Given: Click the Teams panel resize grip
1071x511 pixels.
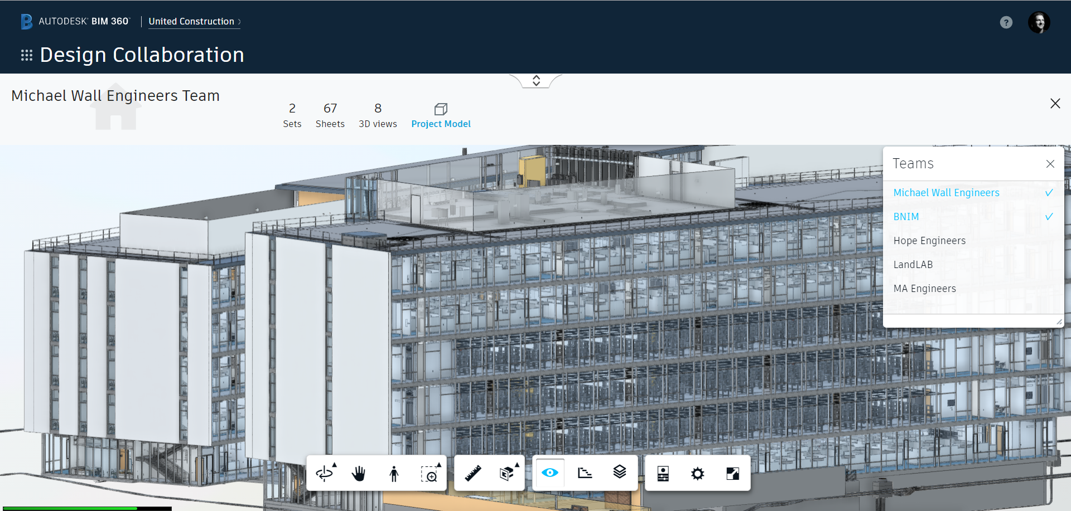Looking at the screenshot, I should (1059, 322).
